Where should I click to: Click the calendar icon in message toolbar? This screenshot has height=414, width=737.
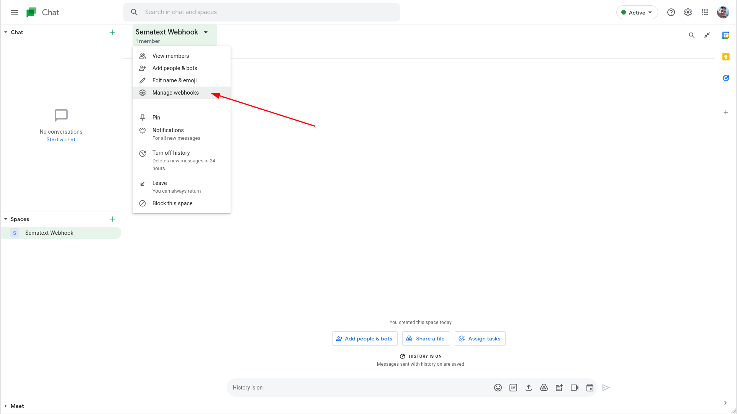(x=589, y=388)
